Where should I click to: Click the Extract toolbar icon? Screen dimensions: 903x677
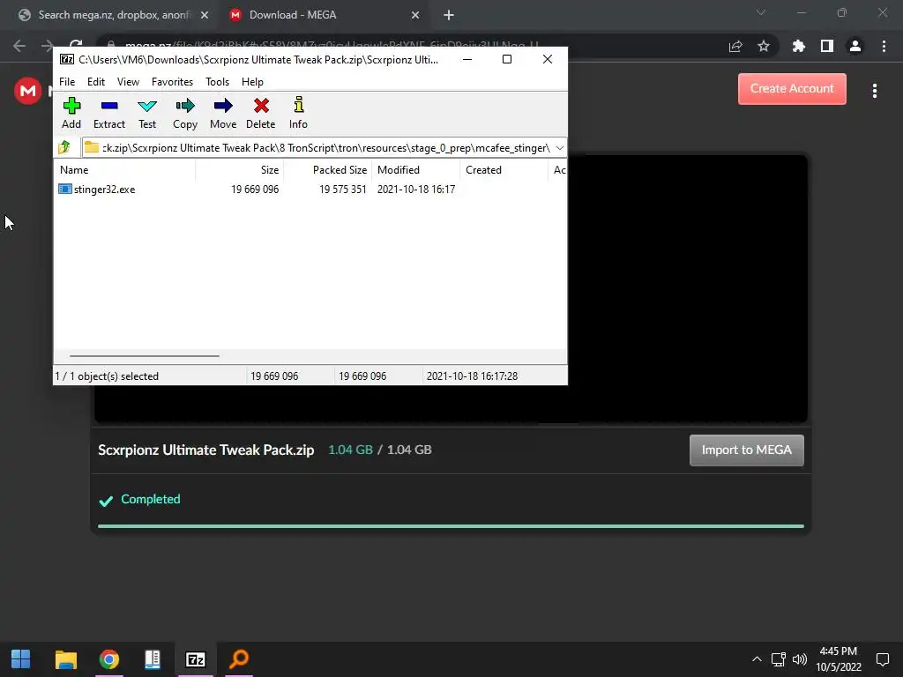[108, 113]
